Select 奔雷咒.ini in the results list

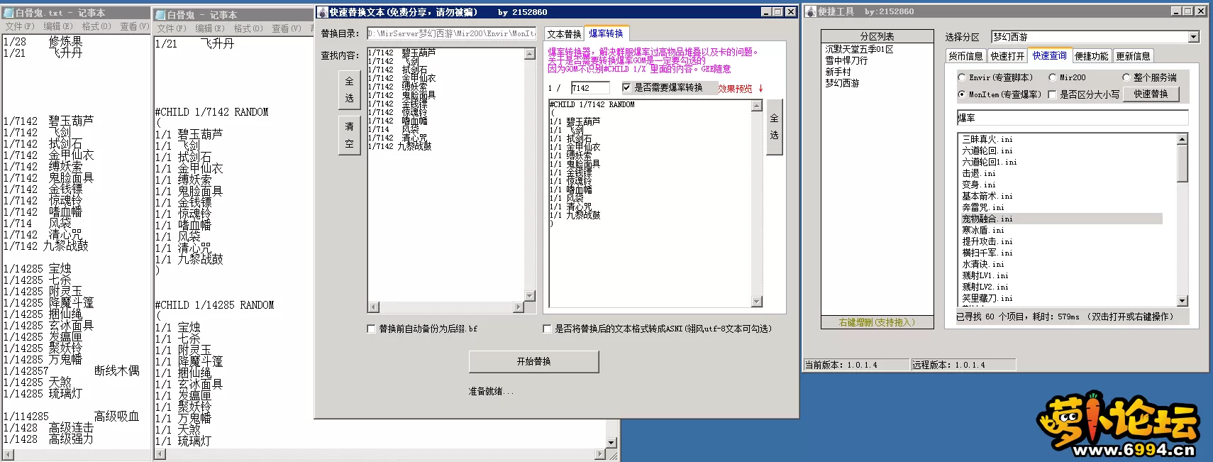click(983, 208)
